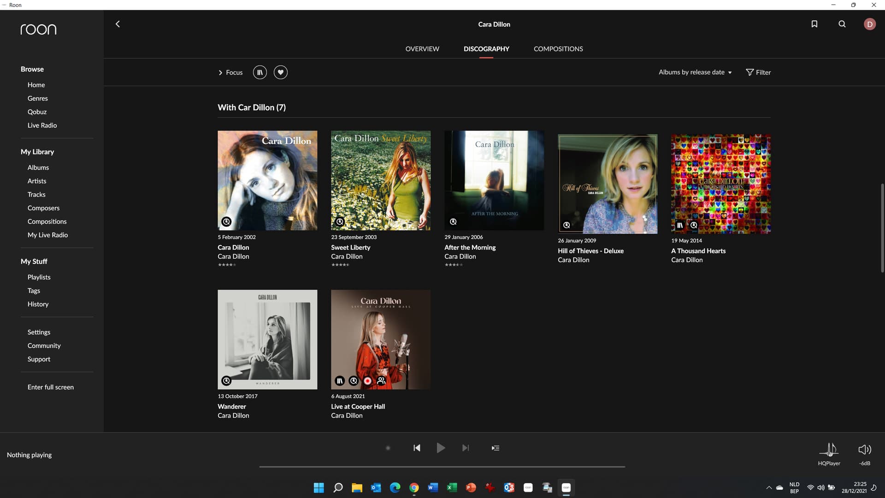Click the Wanderer album cover

(x=267, y=339)
